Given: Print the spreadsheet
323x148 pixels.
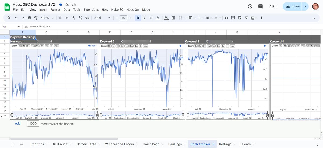Looking at the screenshot, I should [29, 18].
